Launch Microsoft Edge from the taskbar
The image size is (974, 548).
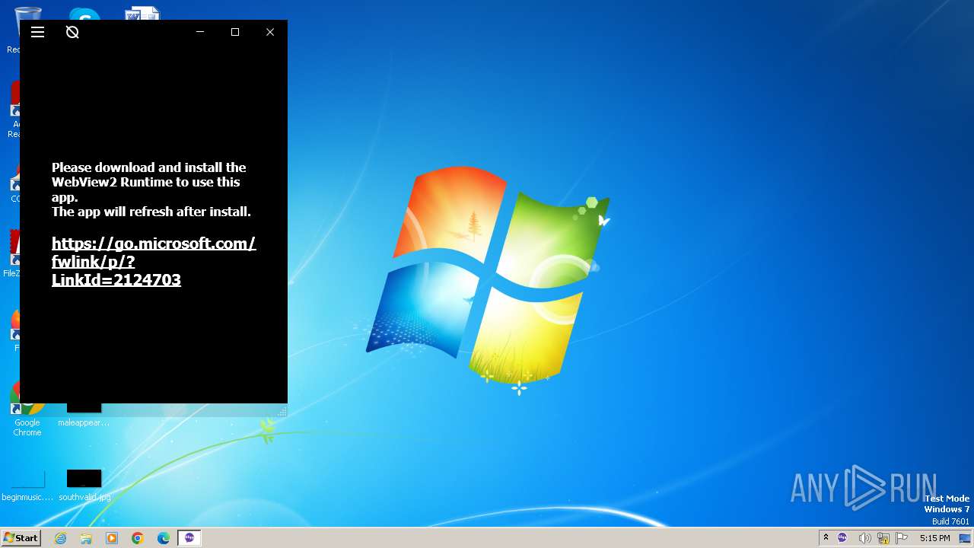click(x=164, y=538)
